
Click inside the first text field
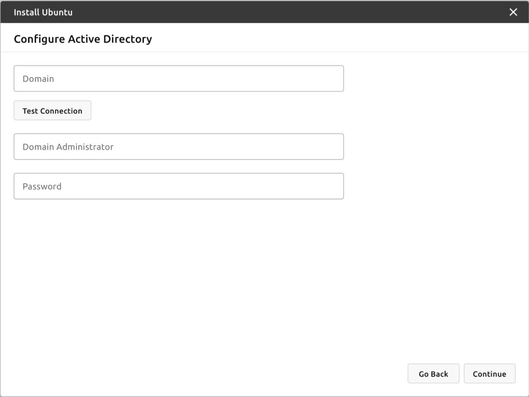point(179,78)
